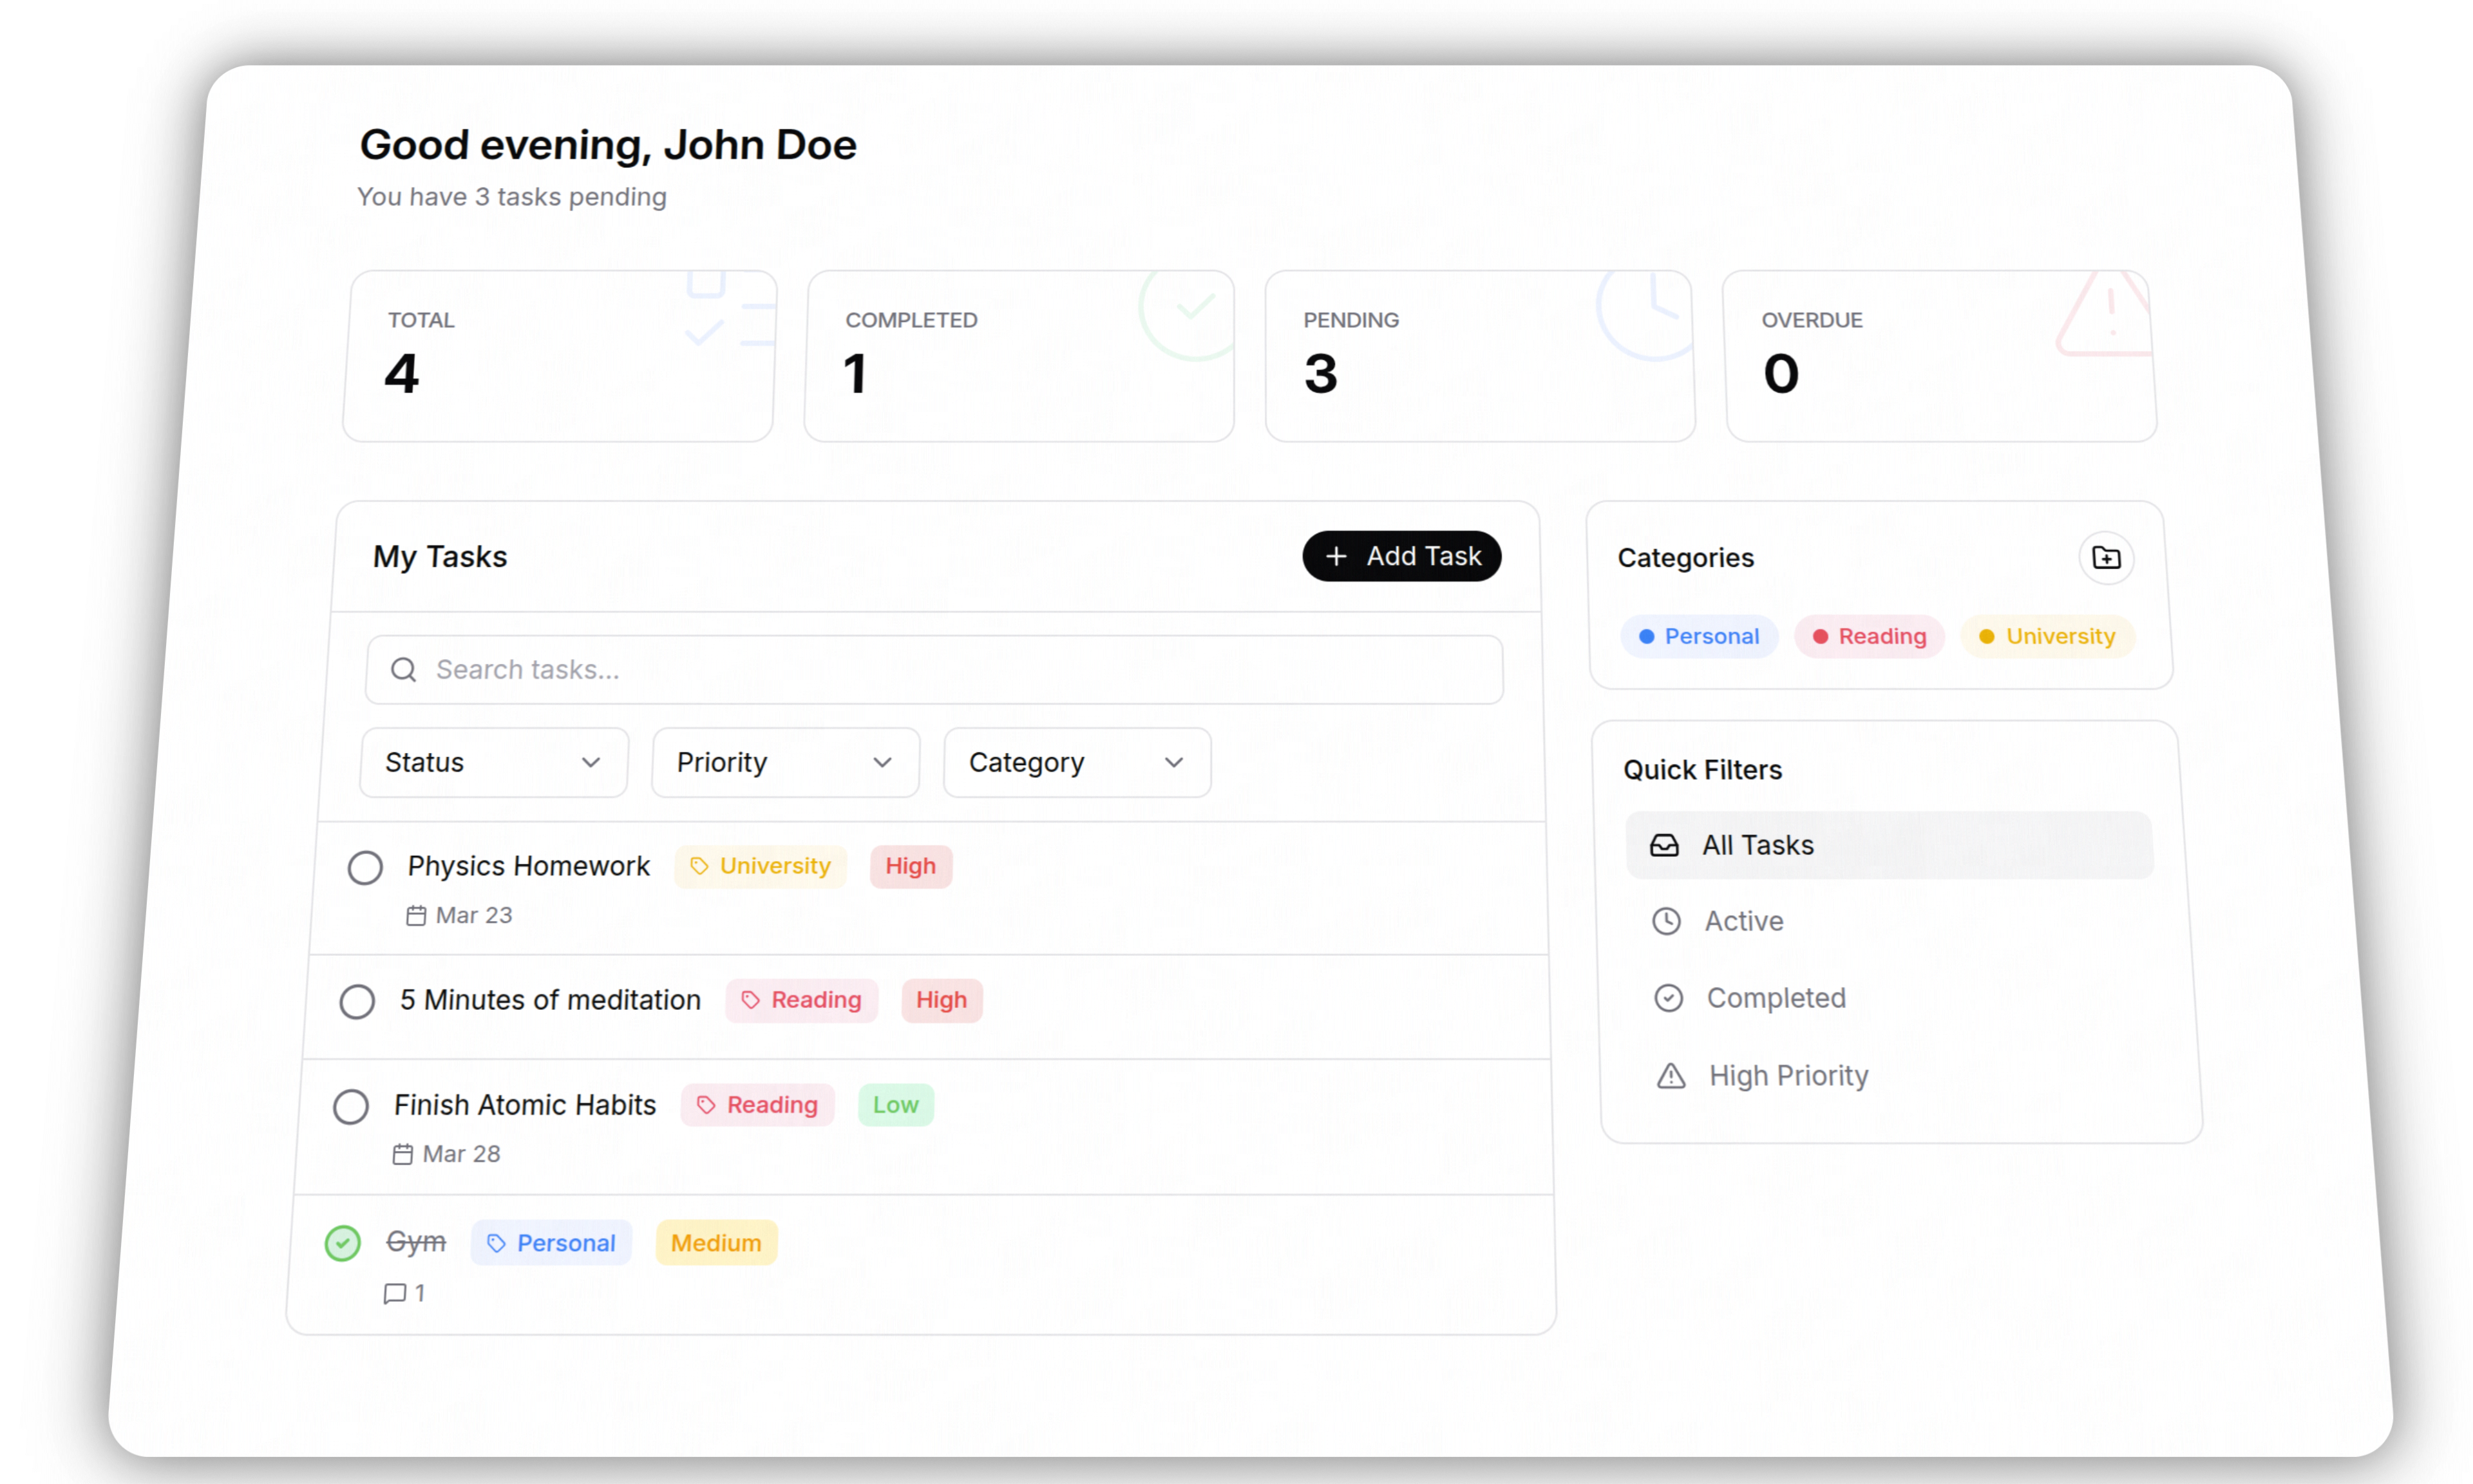The image size is (2473, 1484).
Task: Click the High badge on Physics Homework
Action: (911, 866)
